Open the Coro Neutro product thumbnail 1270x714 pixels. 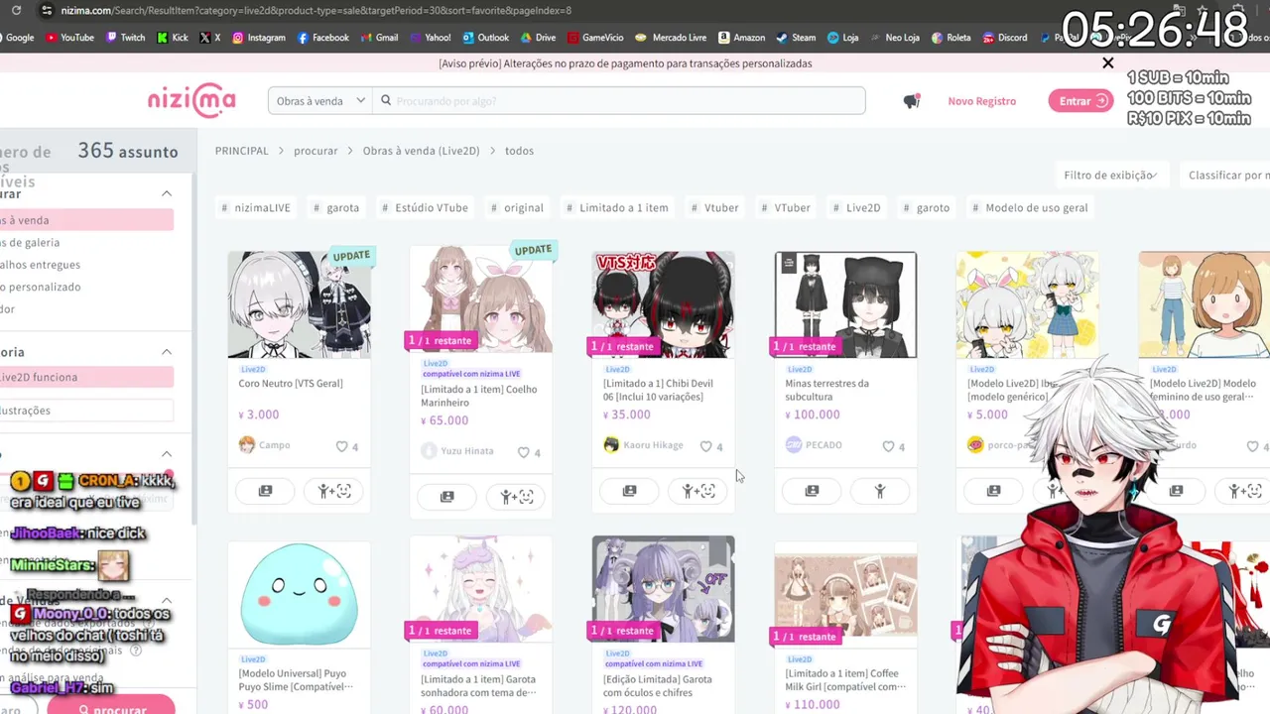[x=299, y=304]
